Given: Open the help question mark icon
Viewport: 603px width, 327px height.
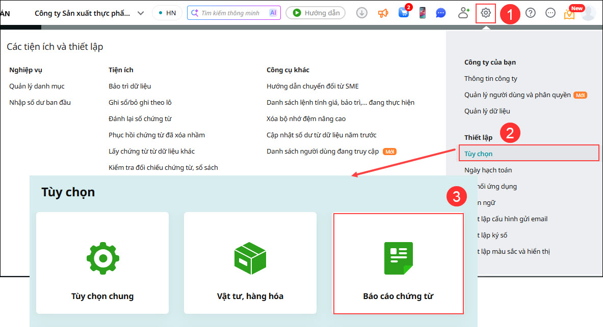Looking at the screenshot, I should 530,13.
